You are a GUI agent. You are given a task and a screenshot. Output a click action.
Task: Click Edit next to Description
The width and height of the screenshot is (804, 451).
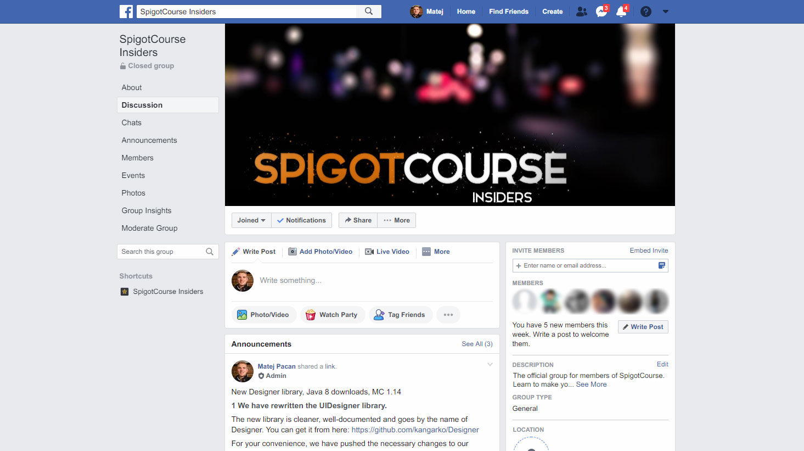pos(662,364)
